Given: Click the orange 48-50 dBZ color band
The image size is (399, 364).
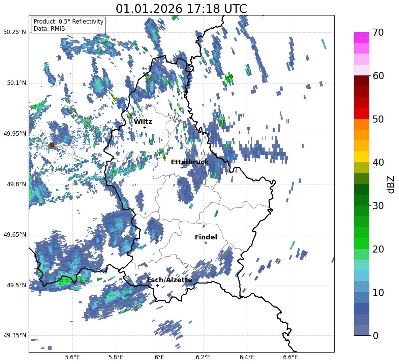Looking at the screenshot, I should click(x=361, y=124).
